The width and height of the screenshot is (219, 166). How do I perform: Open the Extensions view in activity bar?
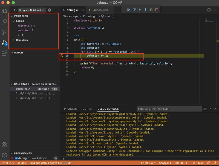tap(4, 53)
